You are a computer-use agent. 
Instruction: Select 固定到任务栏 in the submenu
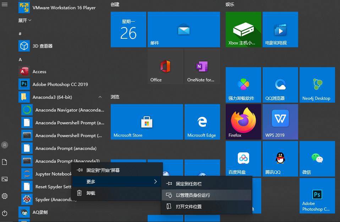[207, 184]
